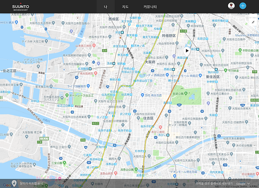Image resolution: width=259 pixels, height=188 pixels.
Task: Click the 浅香山病院 hospital pin
Action: 115,173
